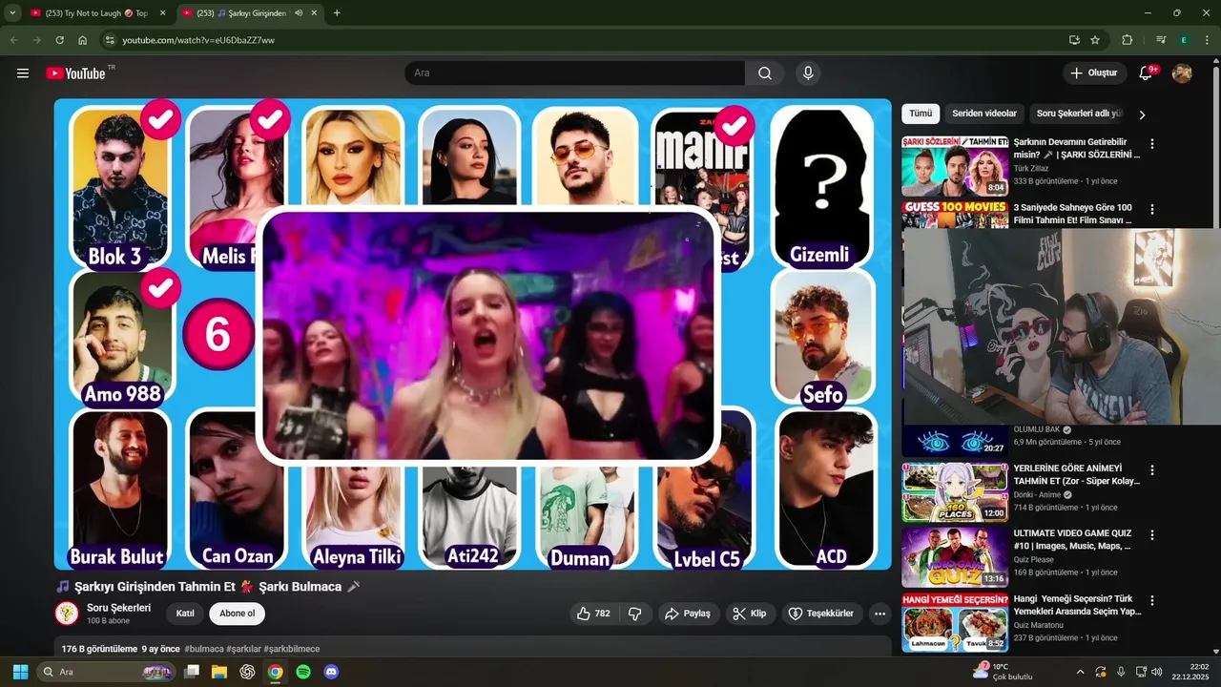Dislike the video with thumbs down
The height and width of the screenshot is (687, 1221).
634,614
